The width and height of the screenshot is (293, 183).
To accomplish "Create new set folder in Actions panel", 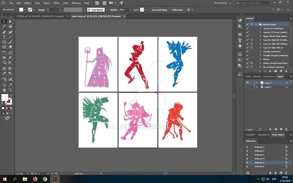I will click(276, 71).
